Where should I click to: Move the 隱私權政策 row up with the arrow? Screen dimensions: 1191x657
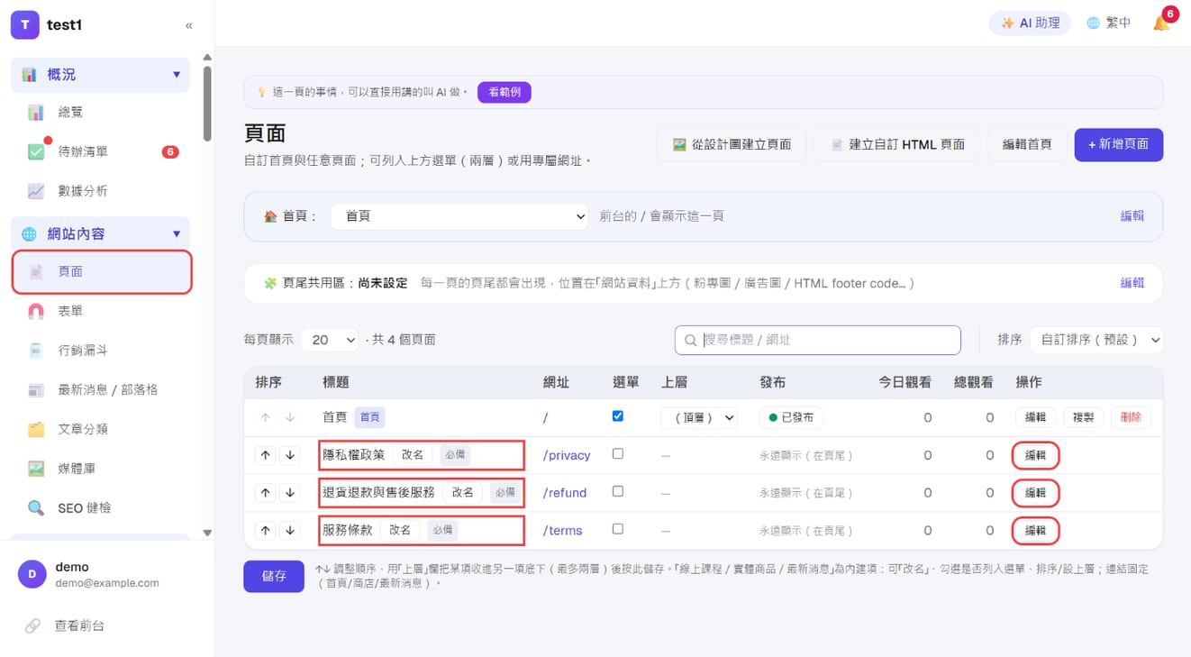265,455
